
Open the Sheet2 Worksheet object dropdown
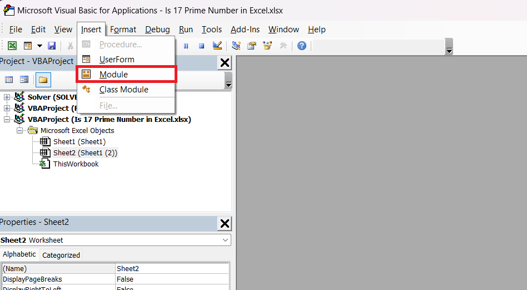[225, 240]
